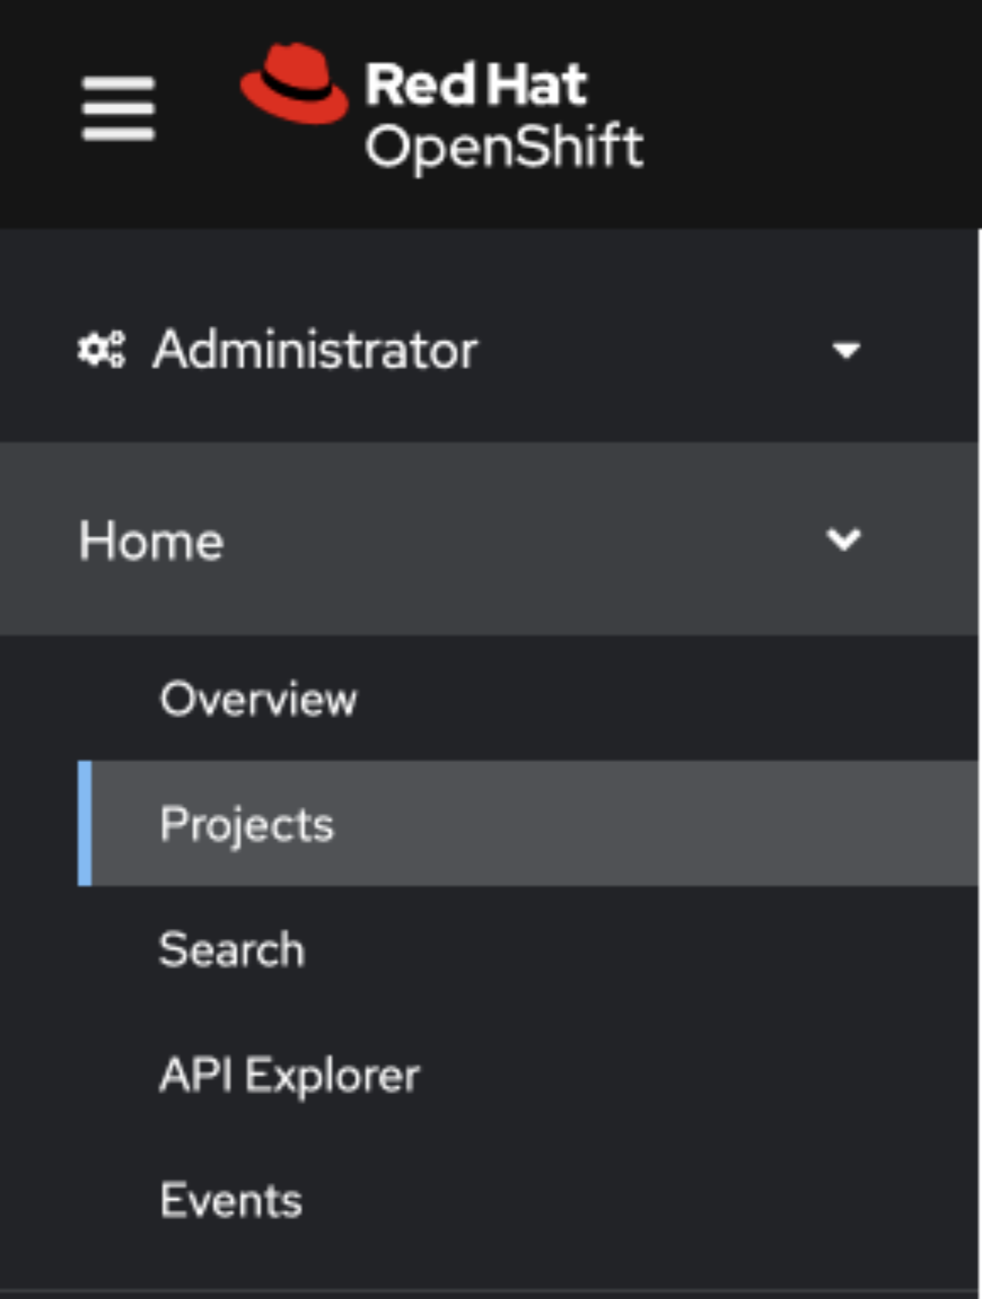
Task: Open the Overview page
Action: (x=258, y=699)
